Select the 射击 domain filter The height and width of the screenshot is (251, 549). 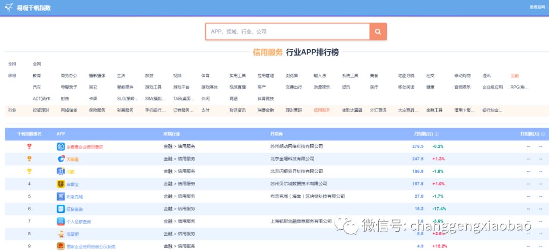(x=65, y=99)
